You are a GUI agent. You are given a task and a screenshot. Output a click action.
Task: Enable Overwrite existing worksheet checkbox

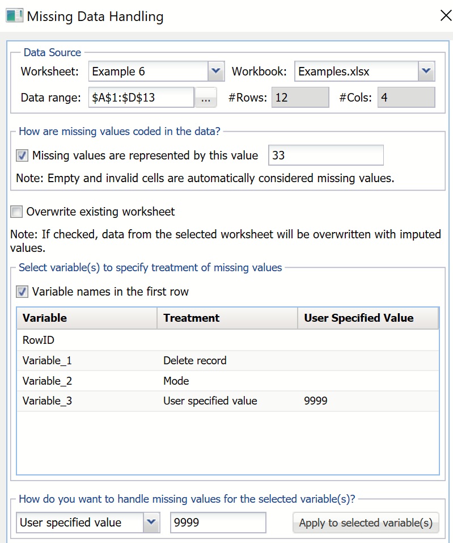pos(17,212)
